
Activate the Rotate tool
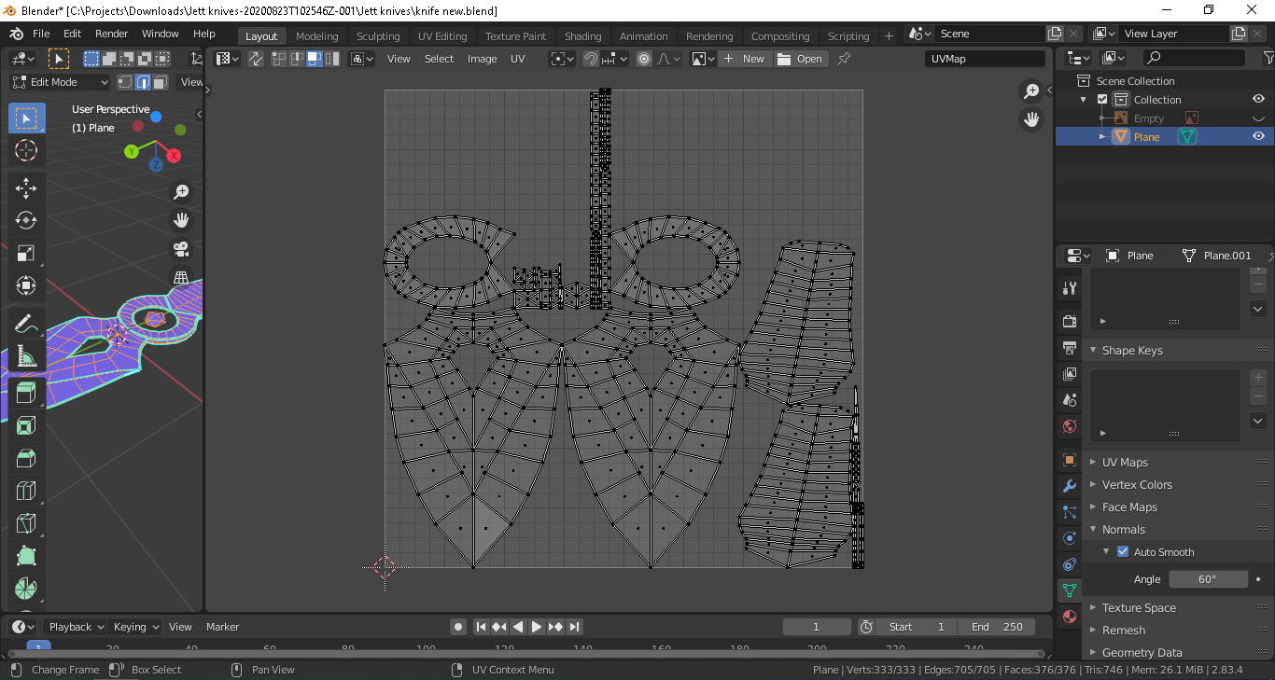tap(26, 220)
